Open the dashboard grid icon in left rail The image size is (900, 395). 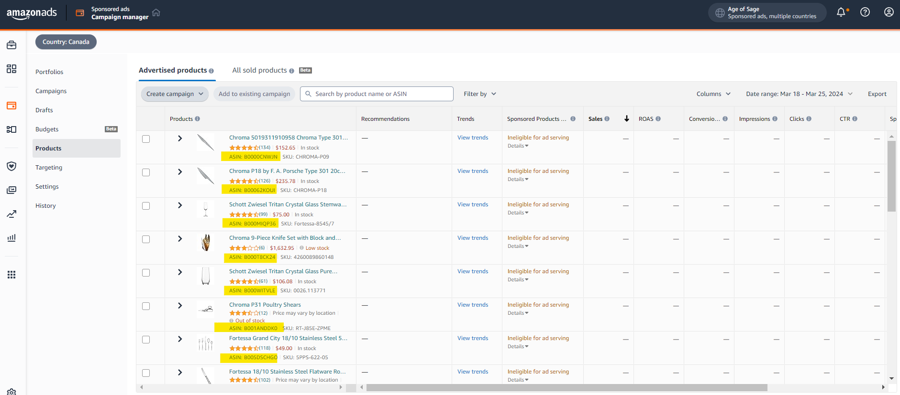(x=11, y=69)
